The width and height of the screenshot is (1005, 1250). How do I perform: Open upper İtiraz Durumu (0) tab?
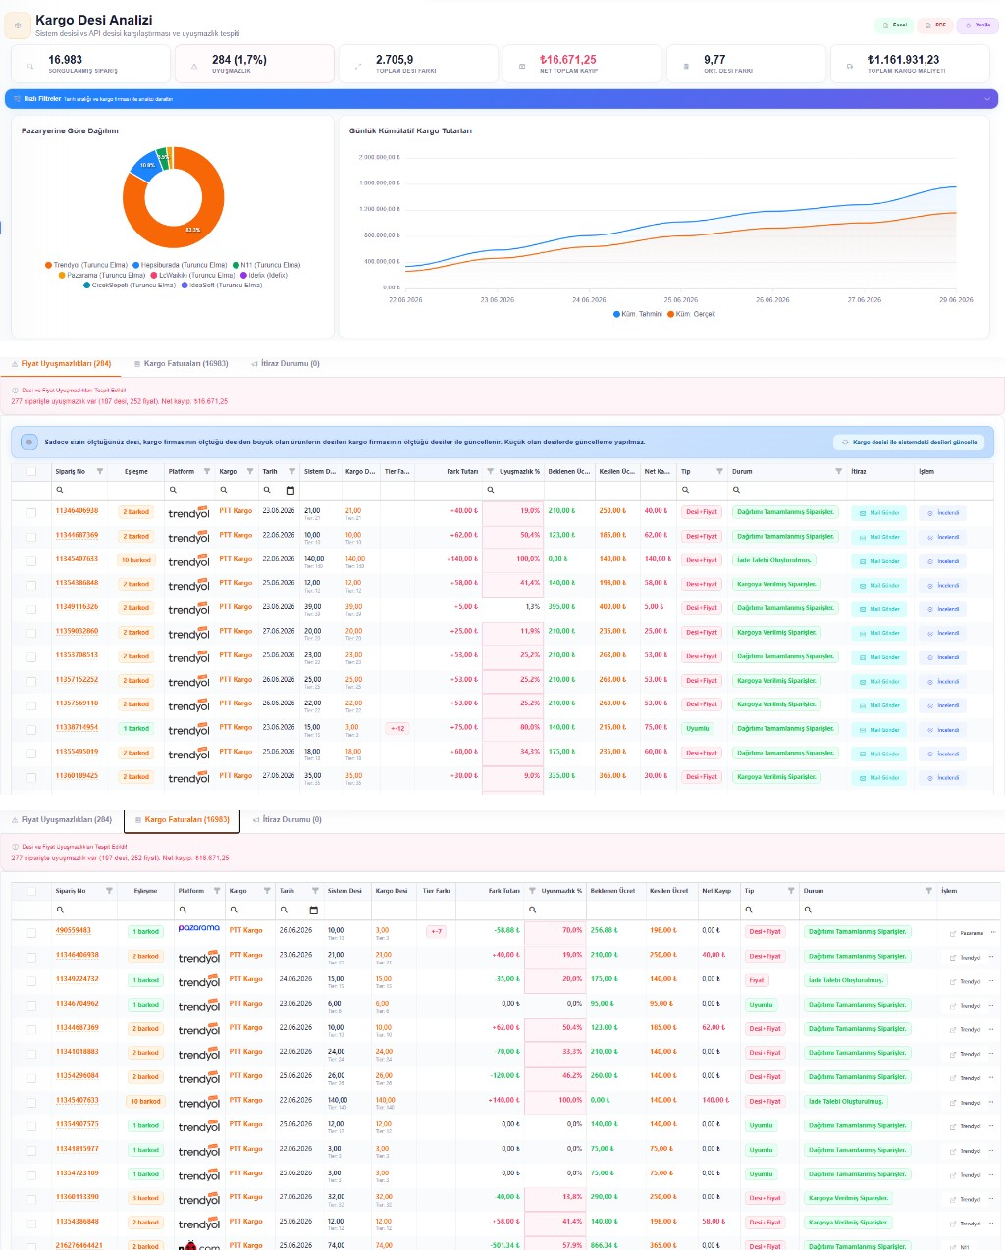286,363
